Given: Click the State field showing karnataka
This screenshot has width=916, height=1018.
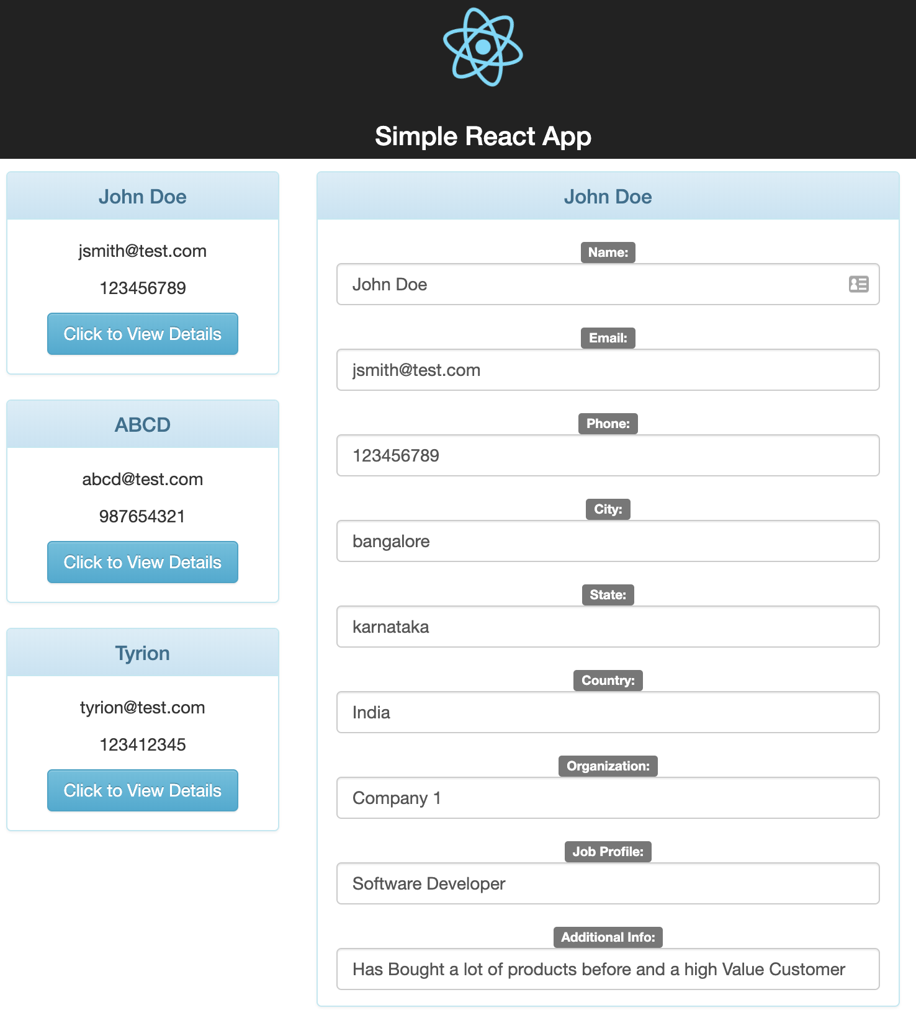Looking at the screenshot, I should 608,627.
